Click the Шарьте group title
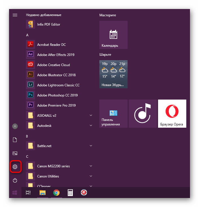The image size is (199, 207). pos(105,55)
